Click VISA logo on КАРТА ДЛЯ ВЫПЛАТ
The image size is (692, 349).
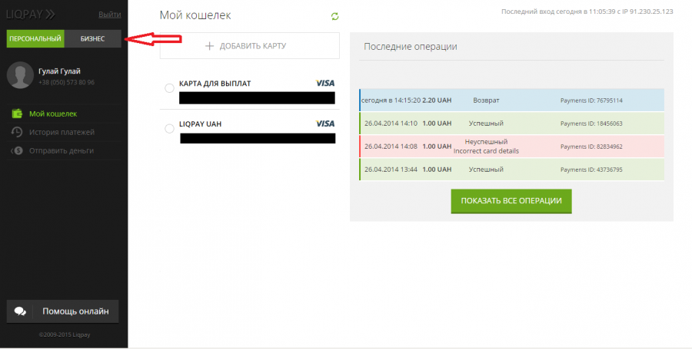[x=325, y=83]
